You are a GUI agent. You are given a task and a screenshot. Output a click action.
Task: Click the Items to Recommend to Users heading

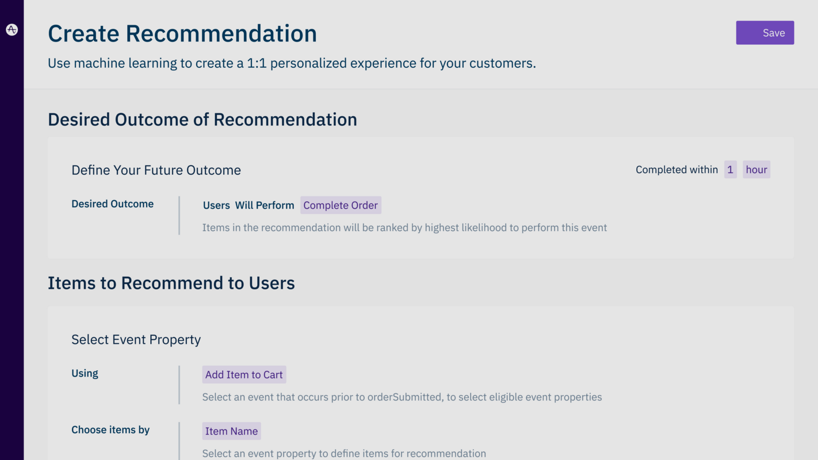171,282
